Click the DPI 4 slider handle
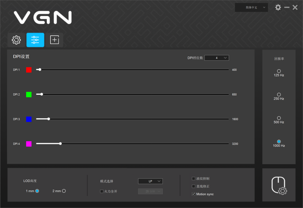Viewport: 303px width, 208px height. coord(61,144)
